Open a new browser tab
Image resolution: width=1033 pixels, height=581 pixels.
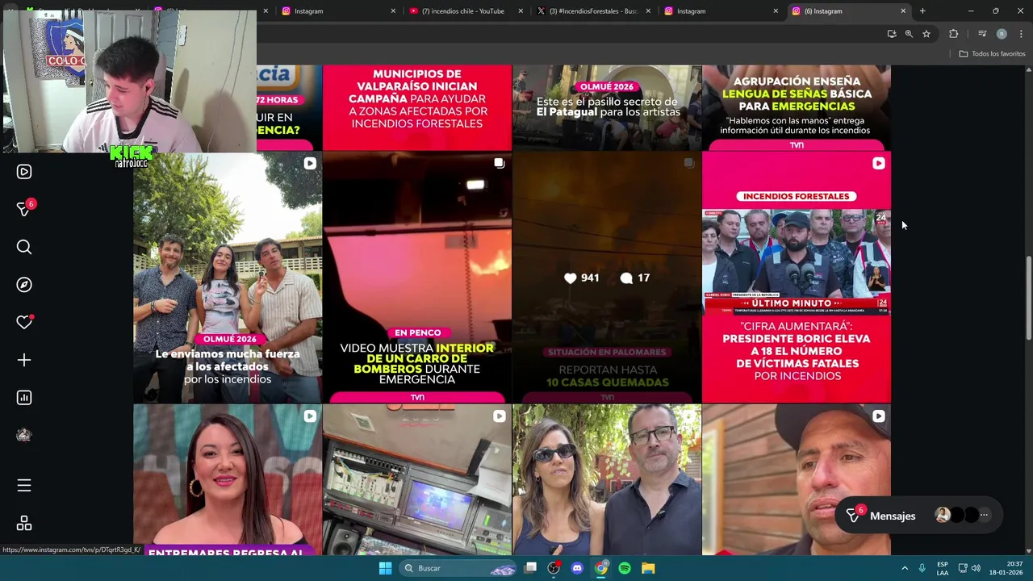point(922,11)
